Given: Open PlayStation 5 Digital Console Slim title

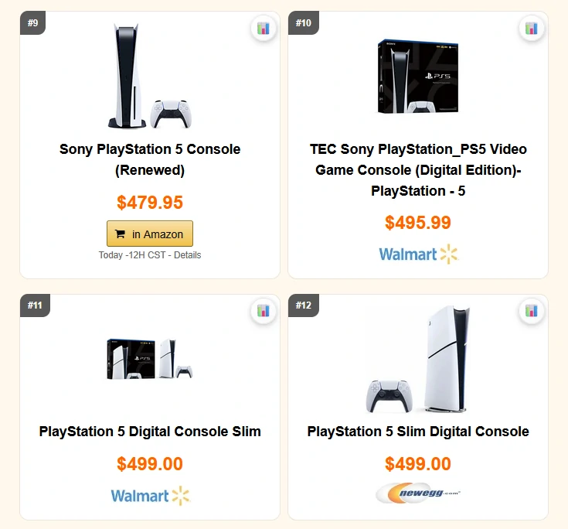Looking at the screenshot, I should point(150,432).
